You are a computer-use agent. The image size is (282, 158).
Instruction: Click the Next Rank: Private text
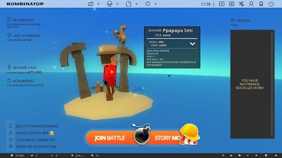158,51
